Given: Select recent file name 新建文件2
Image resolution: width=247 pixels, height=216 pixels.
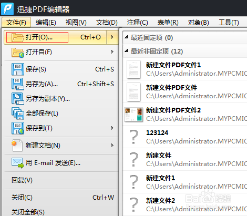Looking at the screenshot, I should pyautogui.click(x=160, y=201).
